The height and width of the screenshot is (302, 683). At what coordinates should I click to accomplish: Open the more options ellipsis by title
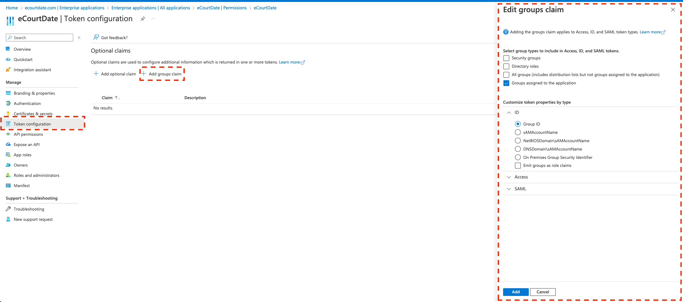click(x=153, y=19)
